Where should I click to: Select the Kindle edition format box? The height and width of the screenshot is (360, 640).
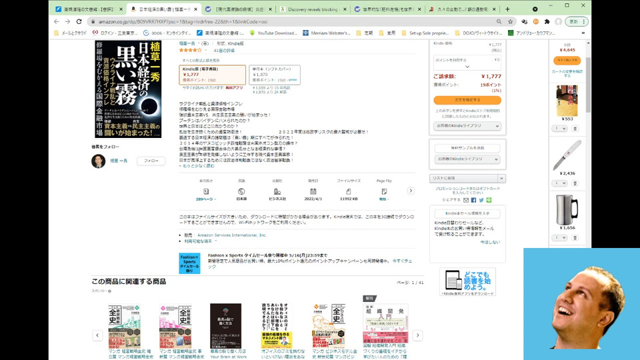(212, 75)
